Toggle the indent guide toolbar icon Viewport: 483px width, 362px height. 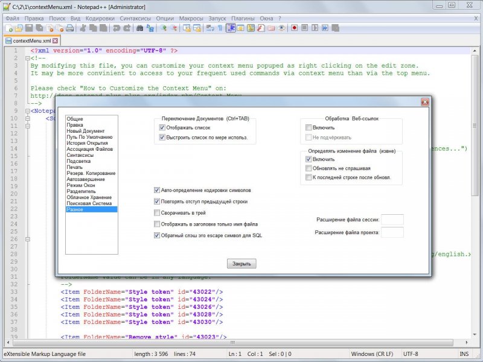point(231,28)
